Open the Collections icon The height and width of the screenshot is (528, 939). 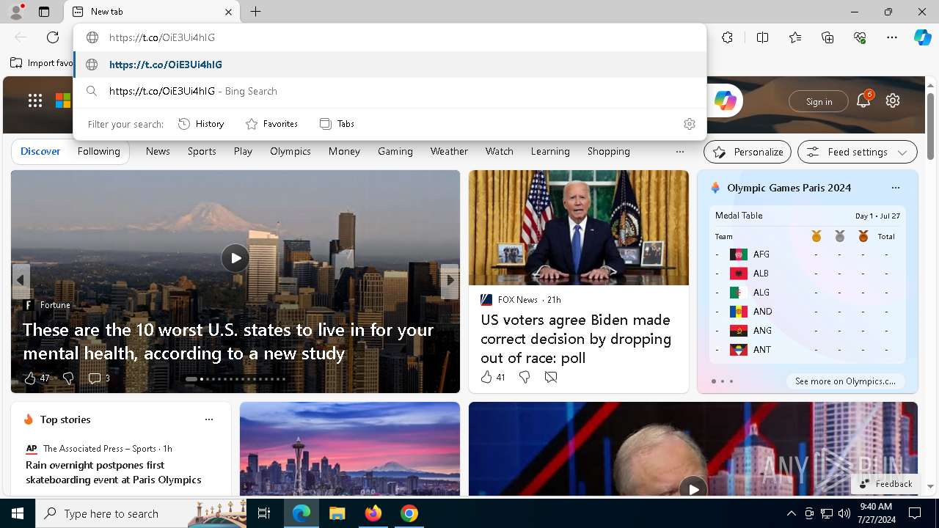coord(827,37)
